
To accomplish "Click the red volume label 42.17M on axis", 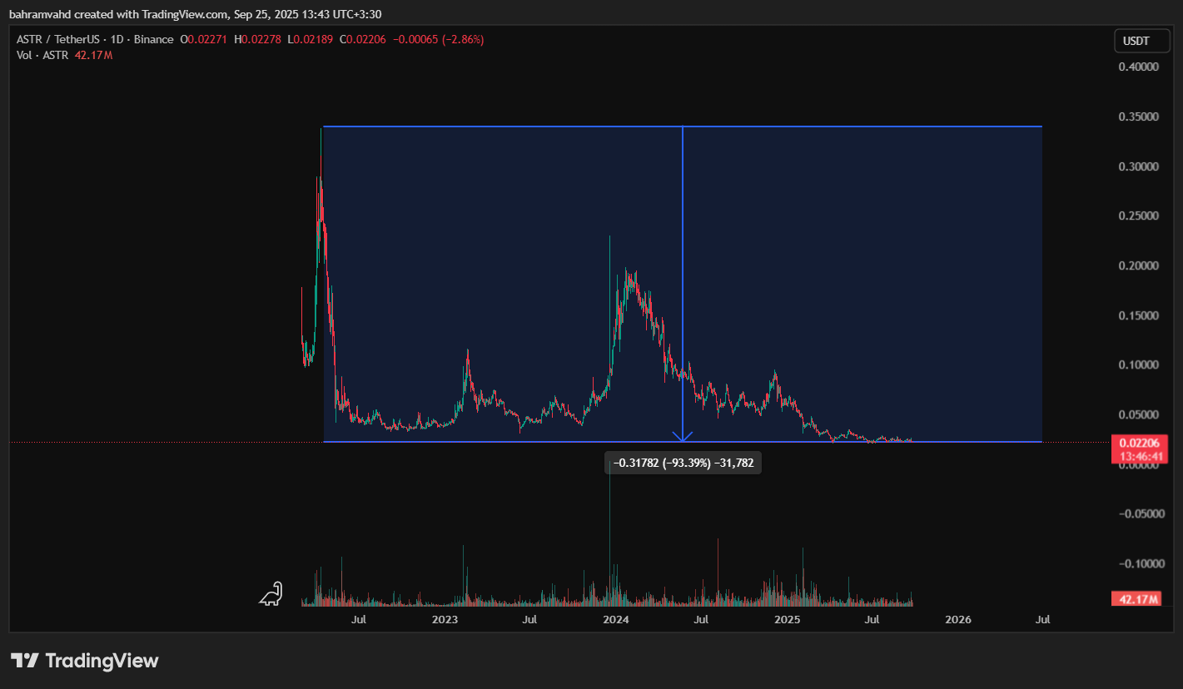I will click(1135, 598).
